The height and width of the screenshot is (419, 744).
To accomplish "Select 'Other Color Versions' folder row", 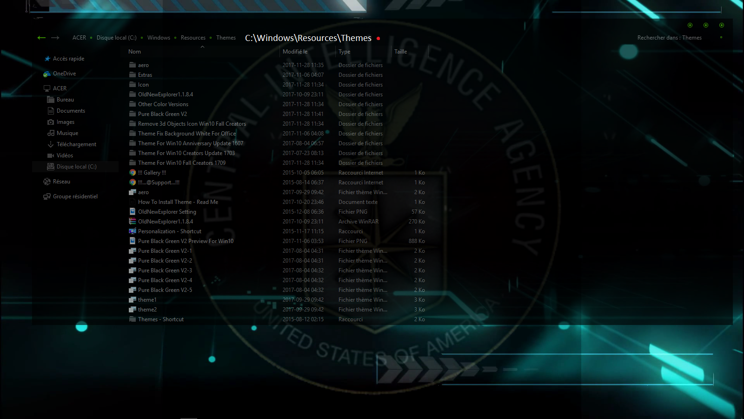I will coord(163,104).
